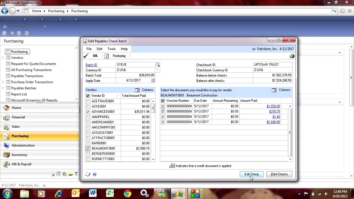Viewport: 354px width, 199px height.
Task: Expand the Purchase Order Transactions node
Action: tap(3, 82)
